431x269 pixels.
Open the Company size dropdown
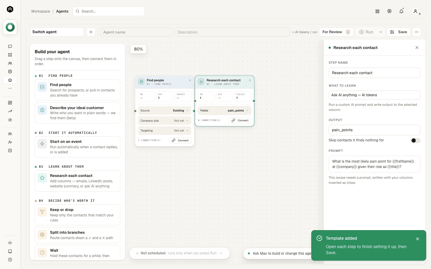[x=165, y=121]
